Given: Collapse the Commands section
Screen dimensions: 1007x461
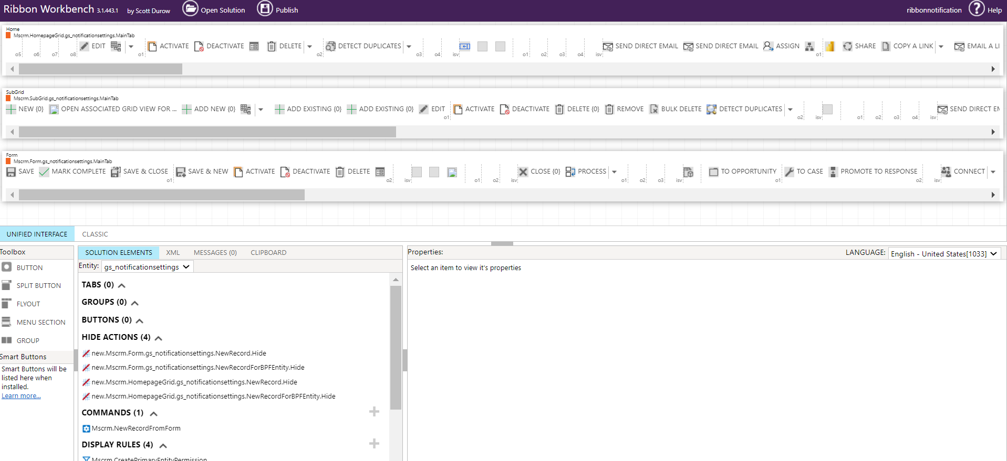Looking at the screenshot, I should coord(153,413).
